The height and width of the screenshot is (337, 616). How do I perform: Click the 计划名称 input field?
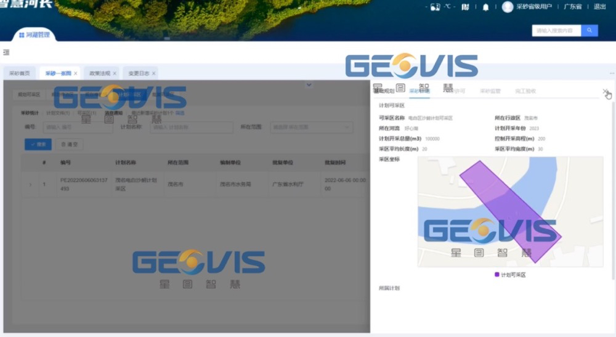click(192, 128)
